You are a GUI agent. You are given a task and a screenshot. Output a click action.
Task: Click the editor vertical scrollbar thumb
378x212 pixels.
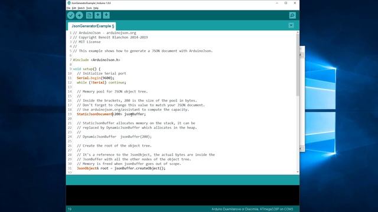point(298,65)
